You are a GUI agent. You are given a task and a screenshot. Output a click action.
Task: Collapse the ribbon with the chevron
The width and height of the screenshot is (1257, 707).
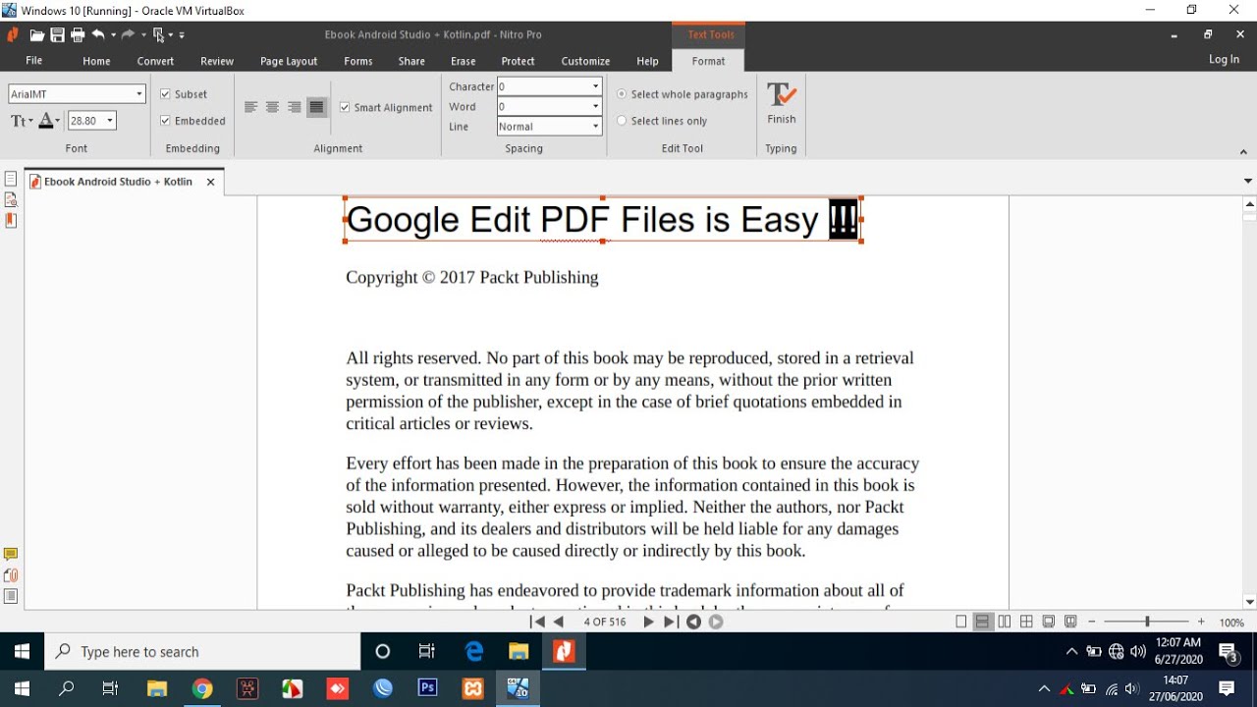coord(1243,152)
